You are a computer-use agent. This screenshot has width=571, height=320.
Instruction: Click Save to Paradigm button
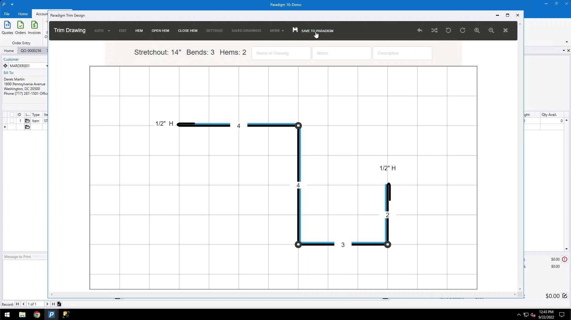(313, 31)
